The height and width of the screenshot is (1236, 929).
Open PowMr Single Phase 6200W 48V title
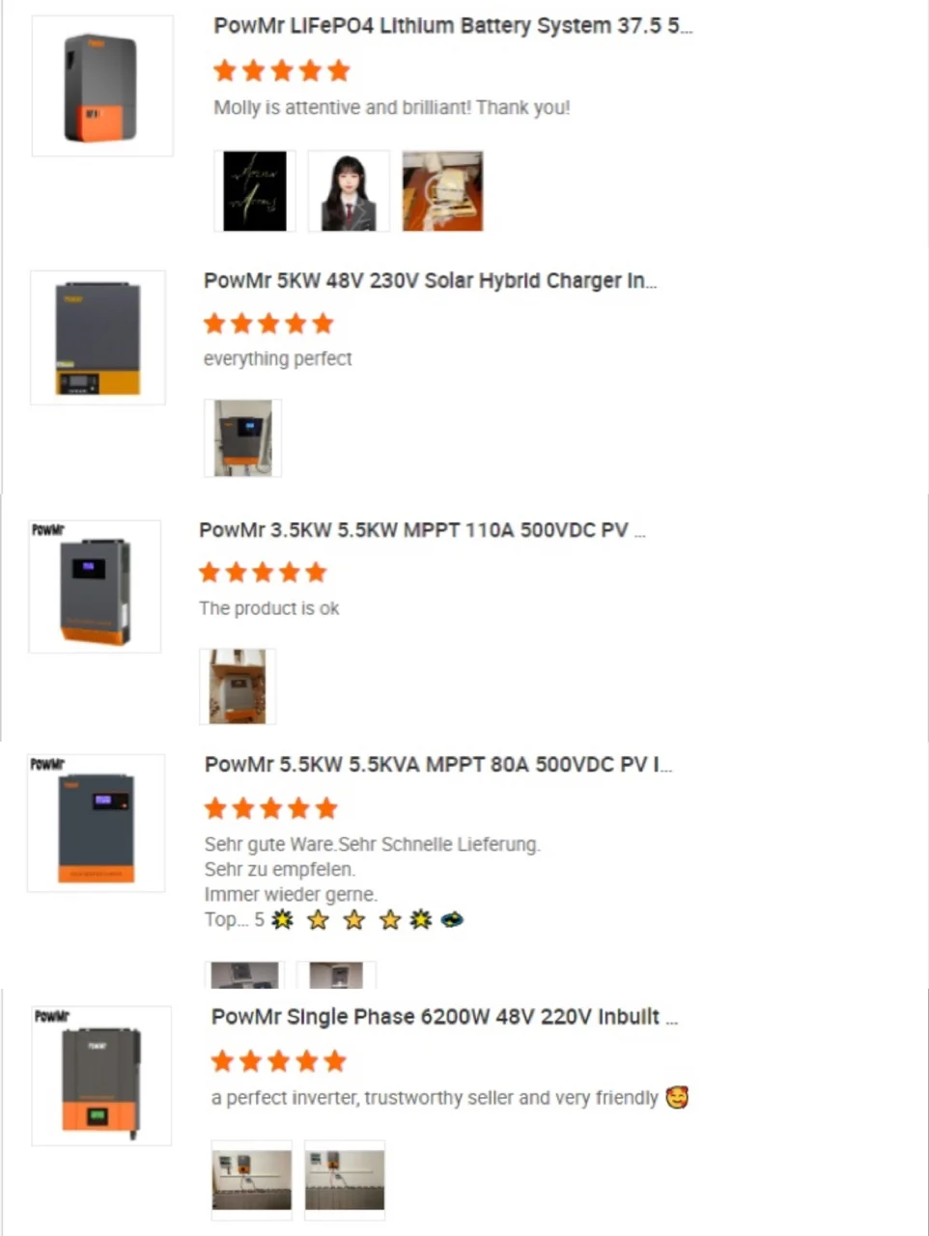coord(444,1017)
